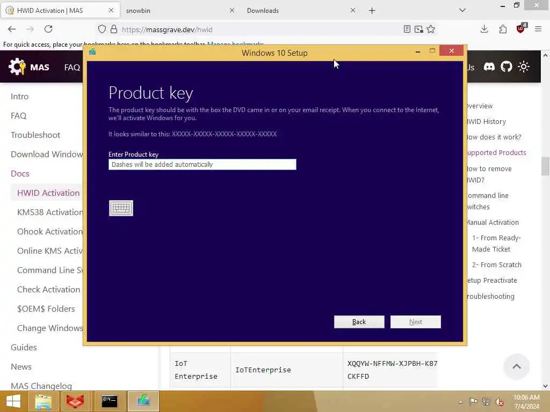
Task: Open FAQ in the MAS top navigation
Action: (73, 67)
